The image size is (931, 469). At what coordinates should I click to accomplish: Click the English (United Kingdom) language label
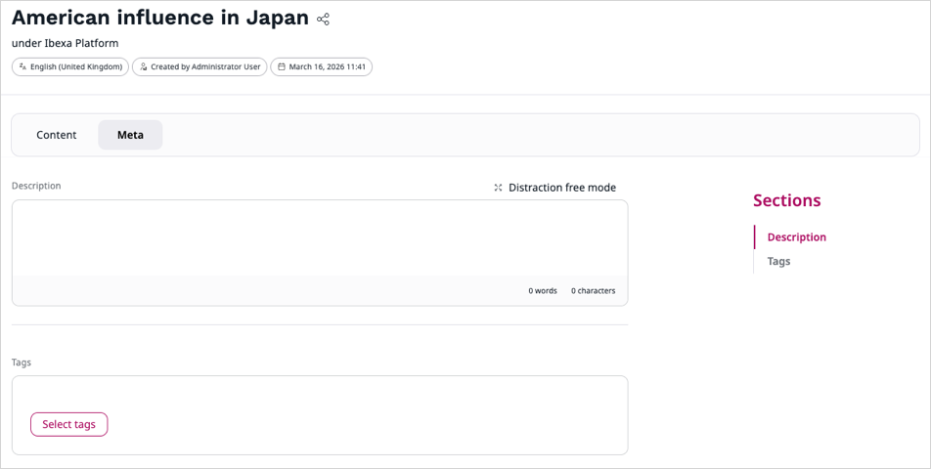pos(76,67)
